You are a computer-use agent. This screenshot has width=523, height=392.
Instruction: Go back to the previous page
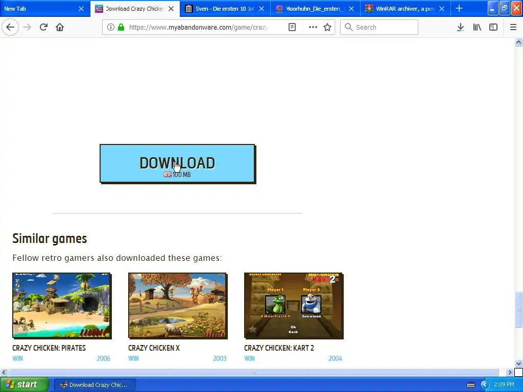[10, 27]
